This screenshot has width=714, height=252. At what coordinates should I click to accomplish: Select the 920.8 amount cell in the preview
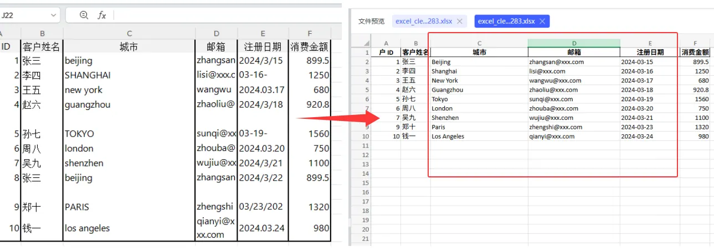pos(695,90)
